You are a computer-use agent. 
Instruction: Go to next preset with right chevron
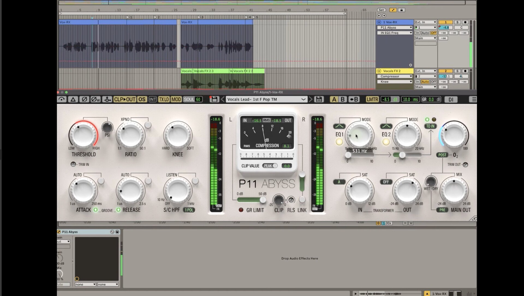310,99
